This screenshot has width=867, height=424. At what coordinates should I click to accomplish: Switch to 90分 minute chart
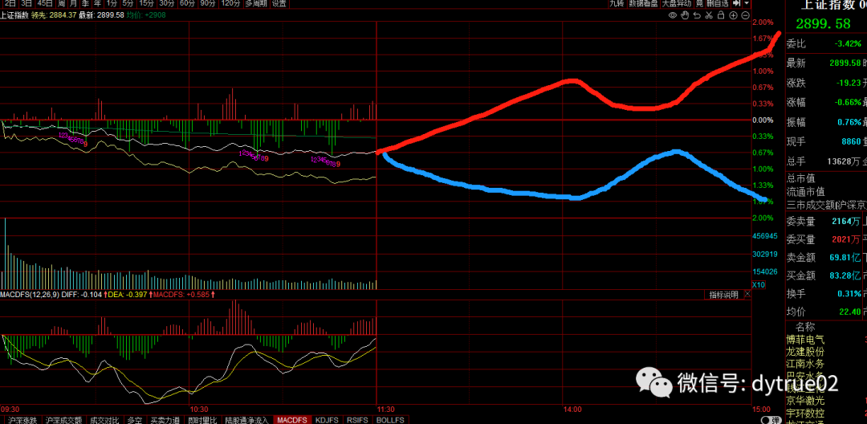tap(208, 3)
